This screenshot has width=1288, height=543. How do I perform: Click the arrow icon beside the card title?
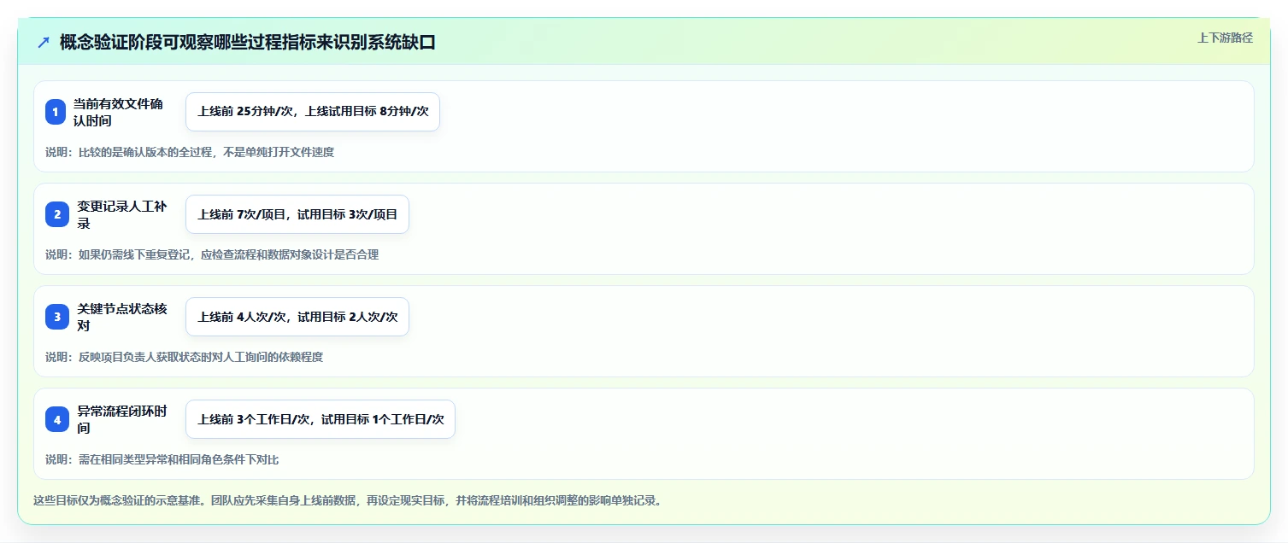(x=44, y=42)
